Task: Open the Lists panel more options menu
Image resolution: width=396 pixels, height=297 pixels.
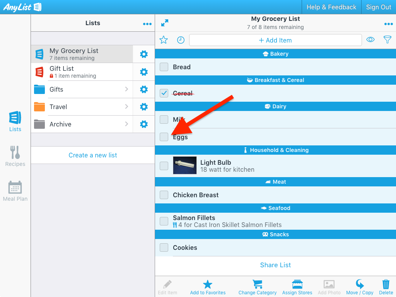Action: point(147,24)
